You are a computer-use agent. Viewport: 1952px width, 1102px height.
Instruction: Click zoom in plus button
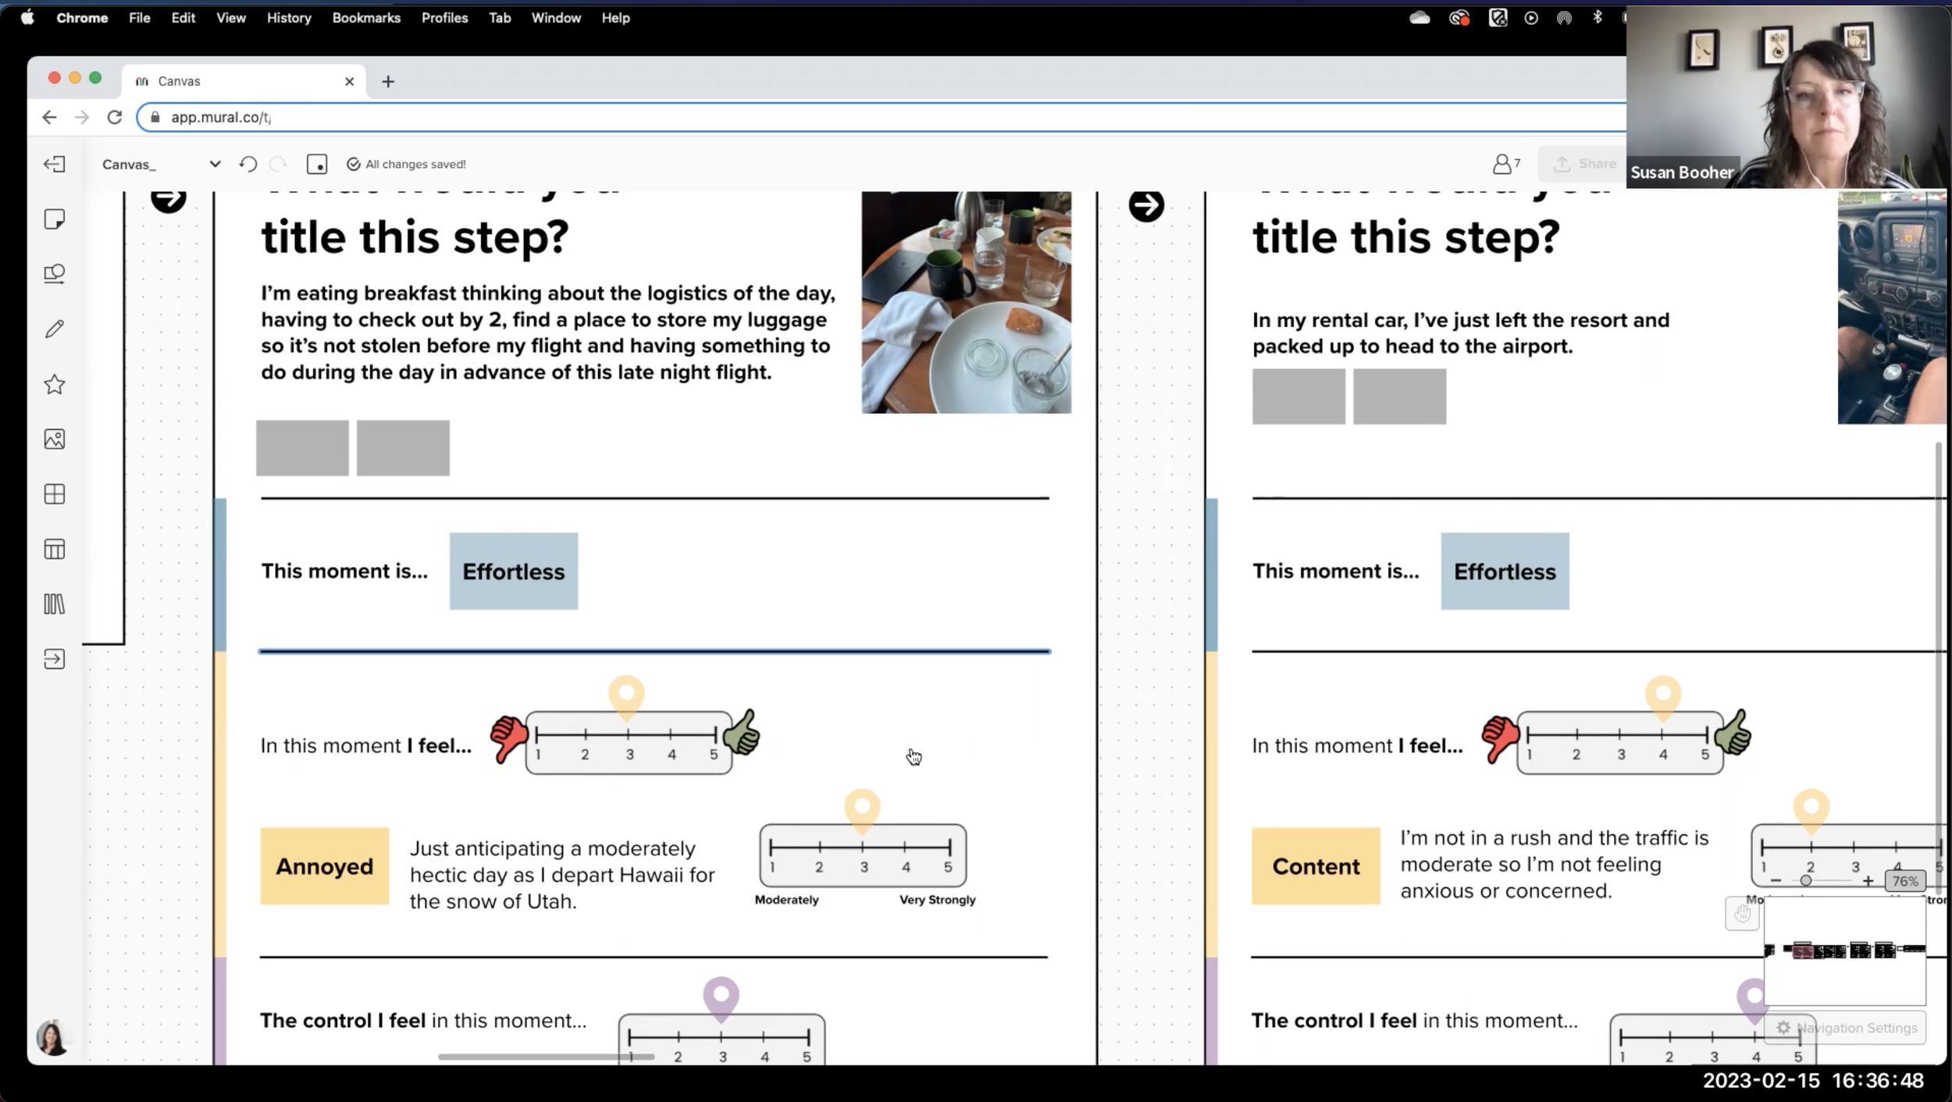pos(1868,881)
